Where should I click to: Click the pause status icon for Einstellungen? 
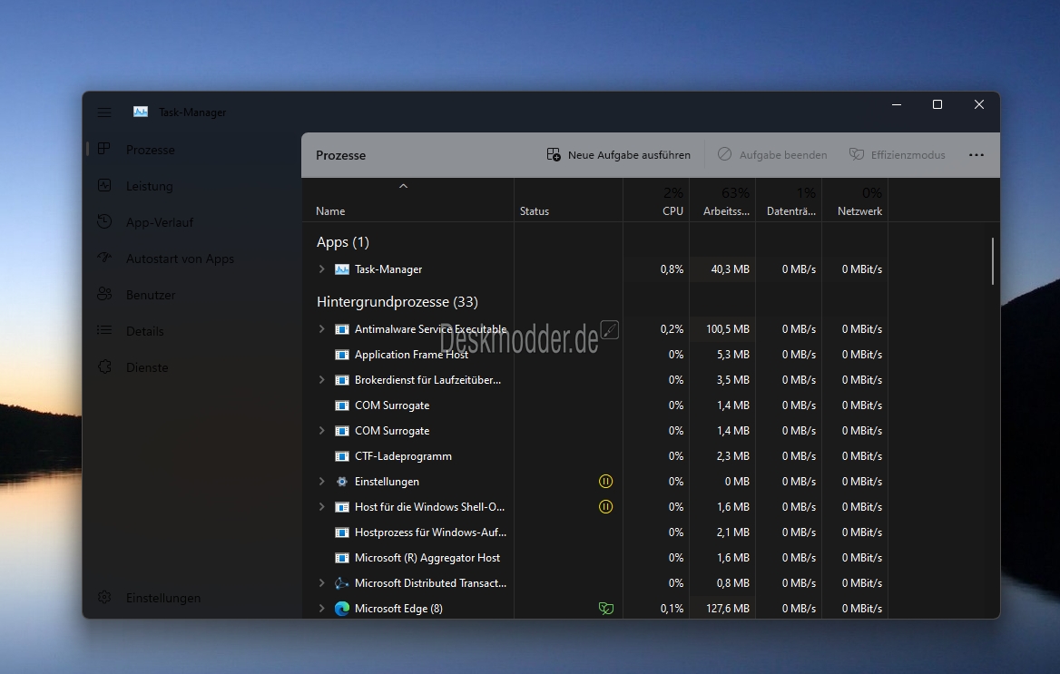[605, 482]
